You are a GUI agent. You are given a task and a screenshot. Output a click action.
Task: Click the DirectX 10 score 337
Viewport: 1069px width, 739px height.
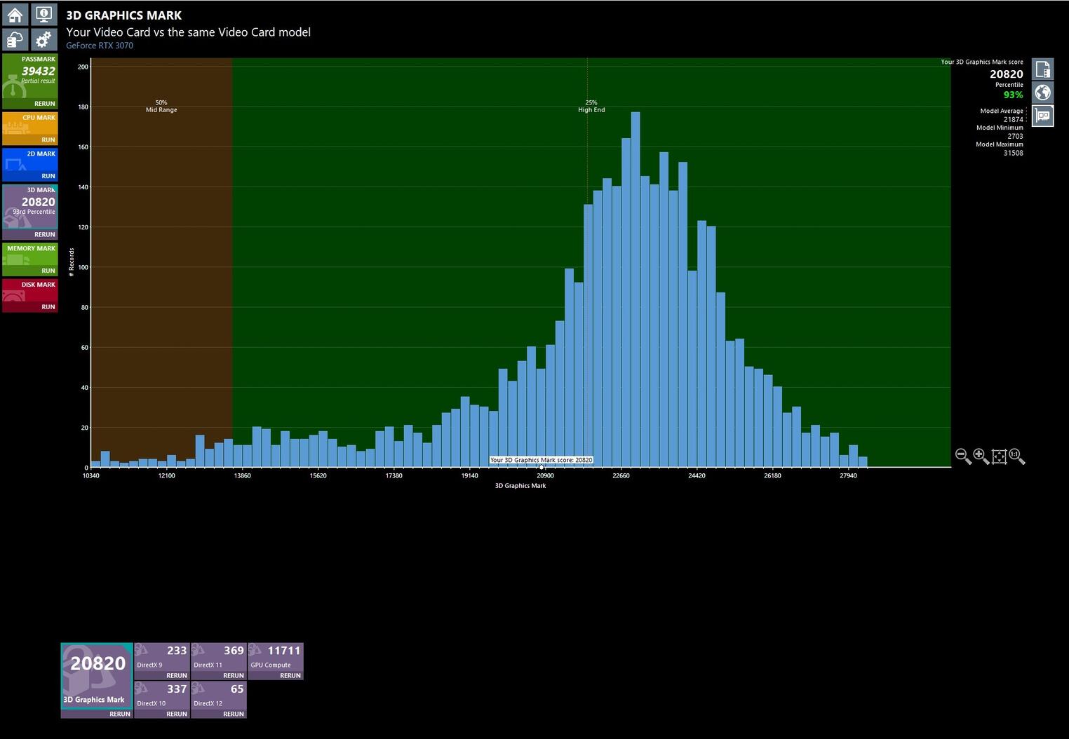(x=177, y=689)
